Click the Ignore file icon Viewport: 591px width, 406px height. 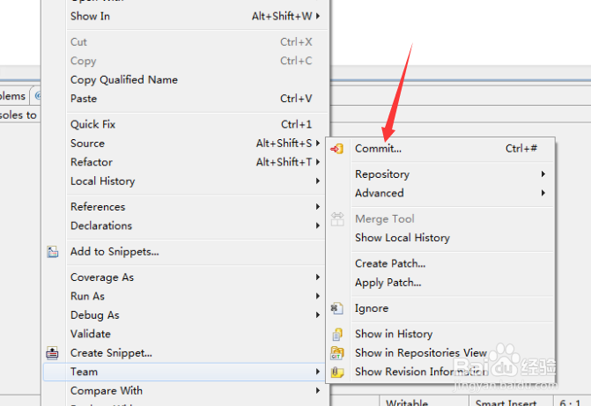(337, 308)
